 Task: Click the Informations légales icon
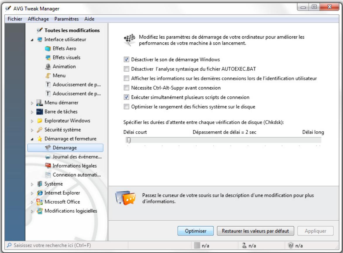(x=48, y=166)
